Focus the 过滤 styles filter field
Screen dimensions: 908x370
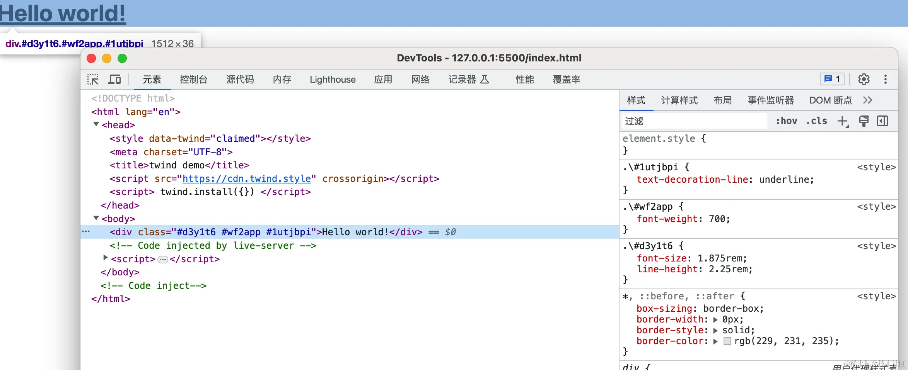[695, 121]
